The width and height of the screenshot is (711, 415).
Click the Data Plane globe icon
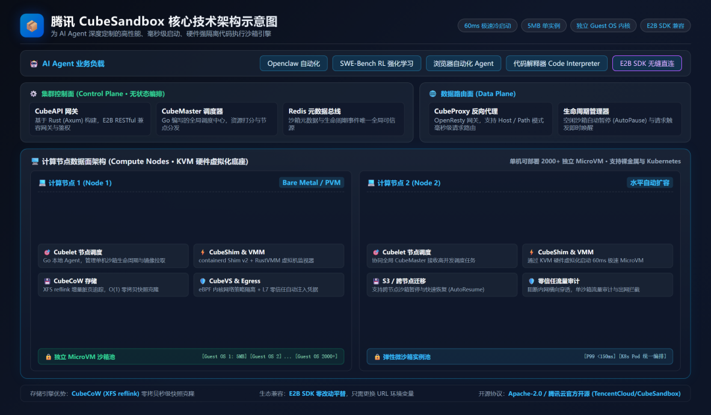433,94
